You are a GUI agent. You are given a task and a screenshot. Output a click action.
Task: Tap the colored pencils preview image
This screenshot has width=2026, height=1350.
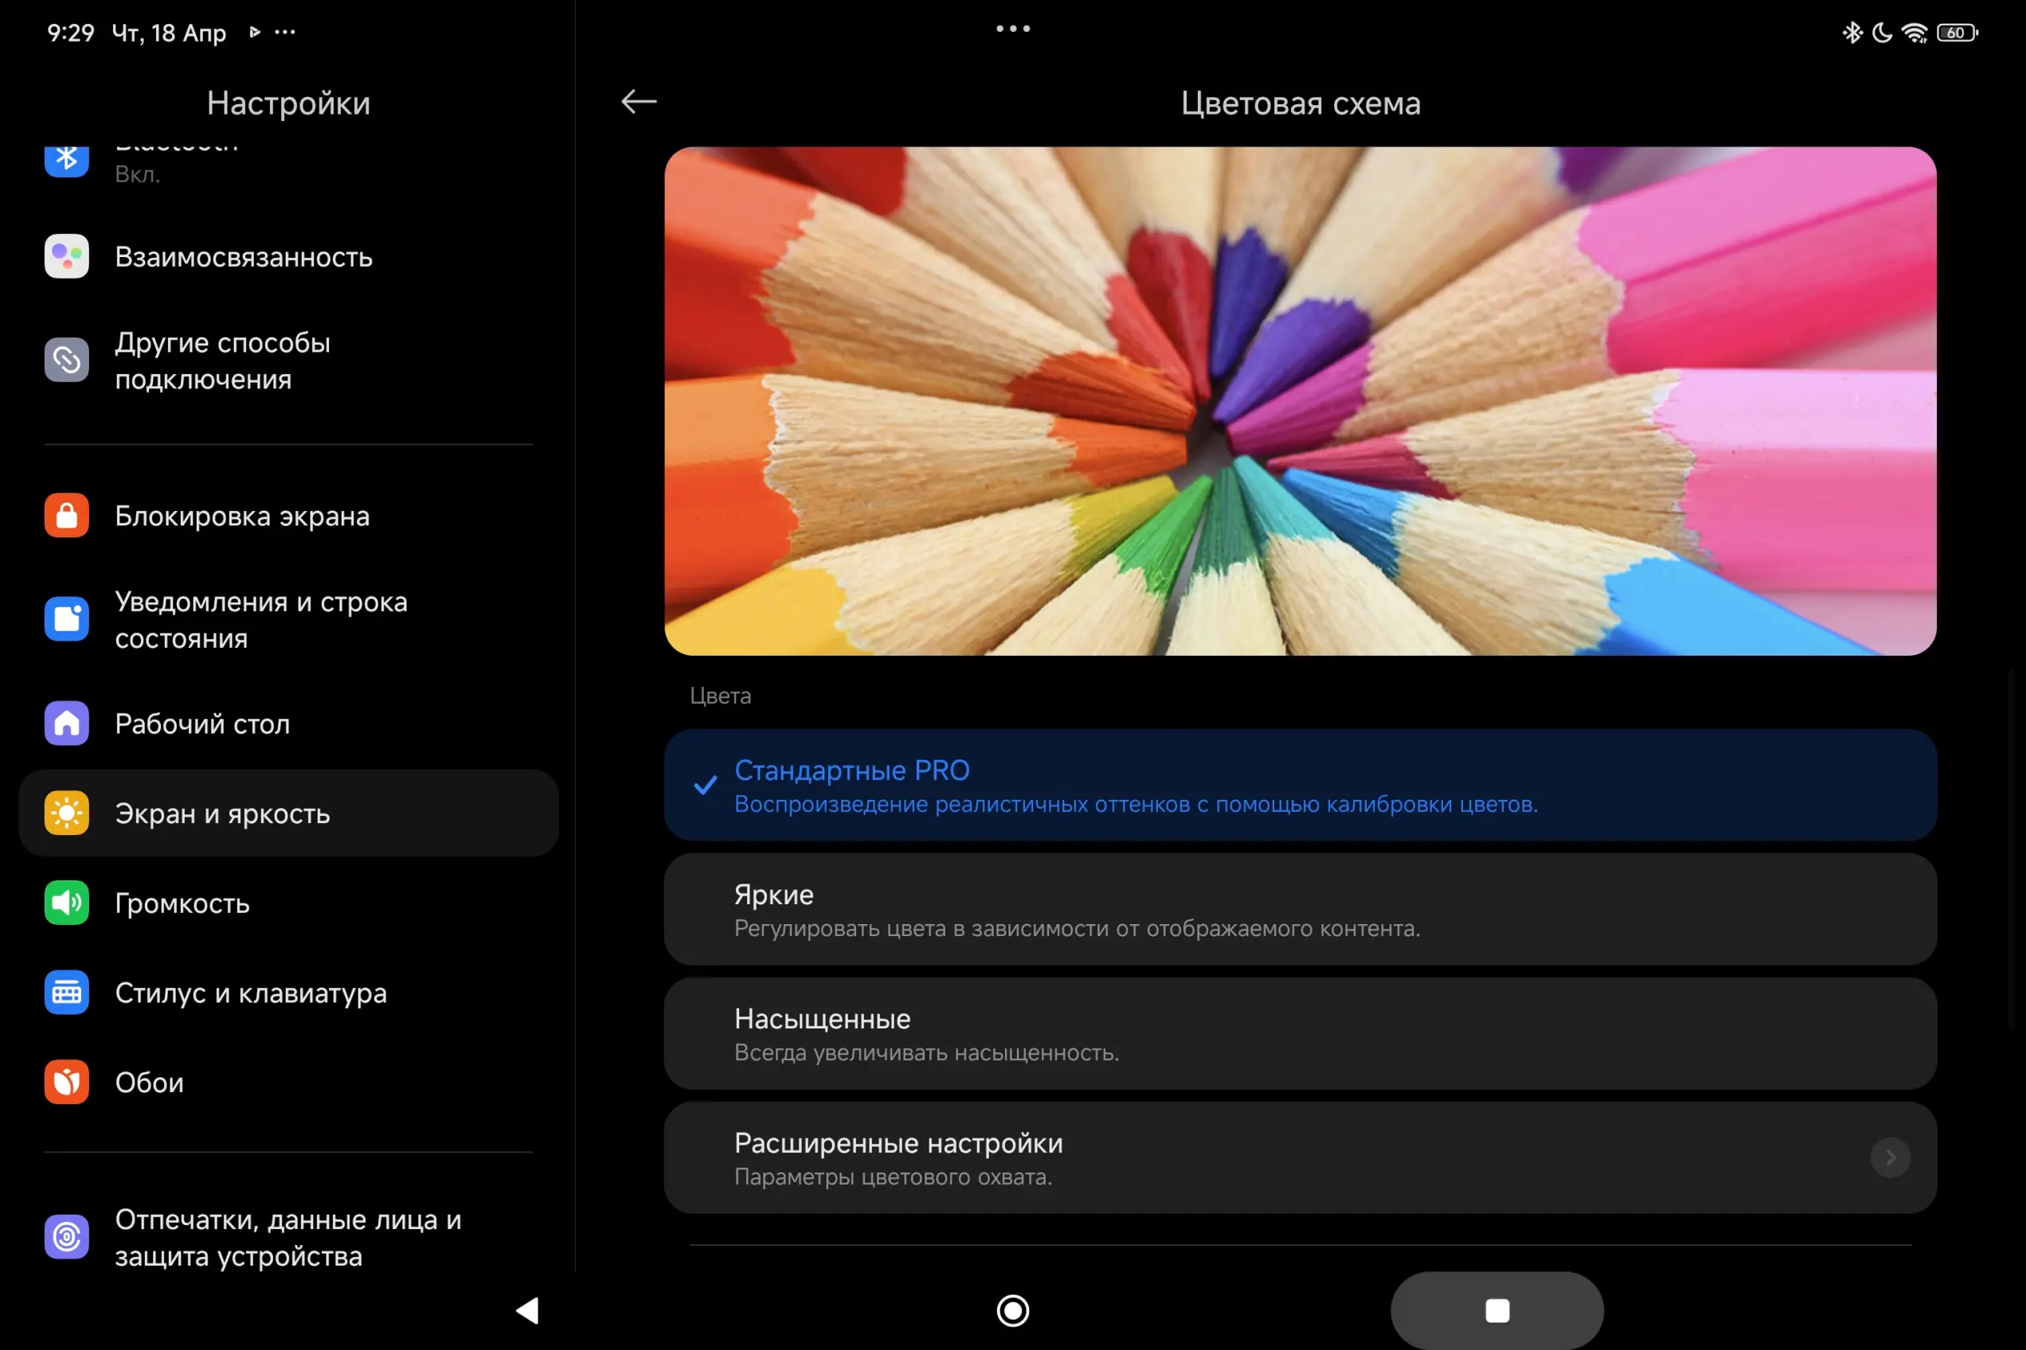pyautogui.click(x=1299, y=400)
